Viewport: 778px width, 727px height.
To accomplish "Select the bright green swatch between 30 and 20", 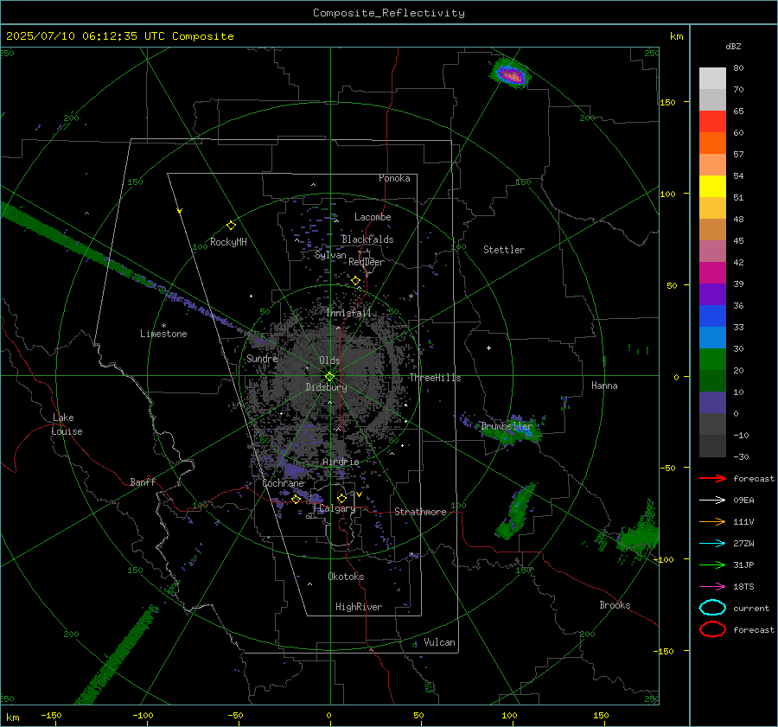I will click(x=712, y=359).
